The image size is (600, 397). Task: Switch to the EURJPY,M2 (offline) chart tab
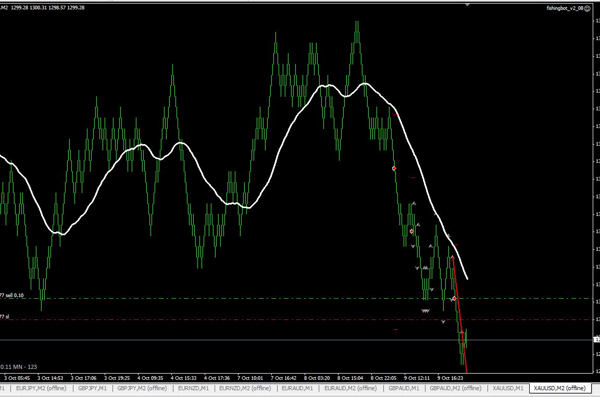pyautogui.click(x=41, y=388)
